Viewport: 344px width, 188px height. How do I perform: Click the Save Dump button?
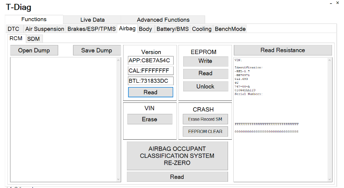click(97, 50)
